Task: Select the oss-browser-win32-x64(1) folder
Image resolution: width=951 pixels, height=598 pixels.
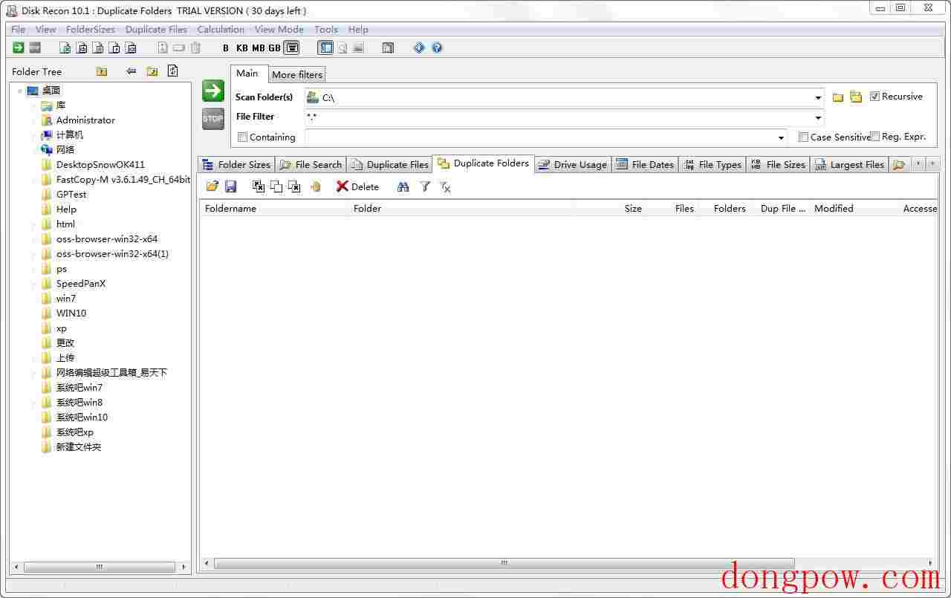Action: [x=111, y=254]
